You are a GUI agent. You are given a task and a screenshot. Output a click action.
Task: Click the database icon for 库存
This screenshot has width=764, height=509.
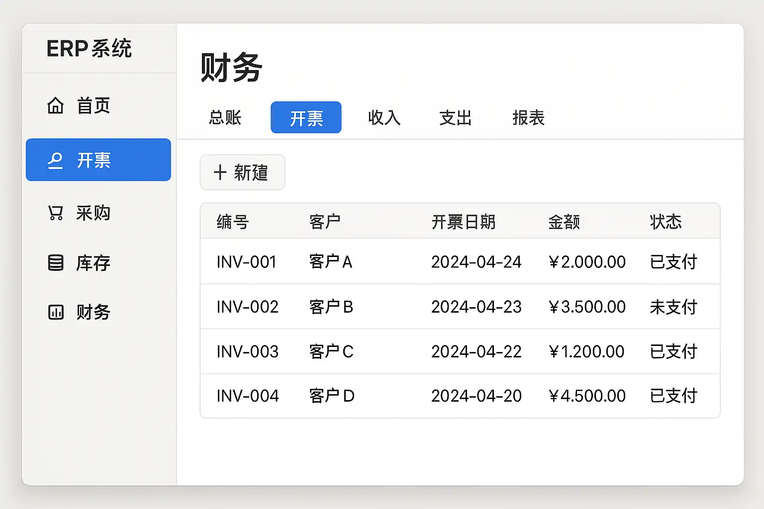(55, 262)
